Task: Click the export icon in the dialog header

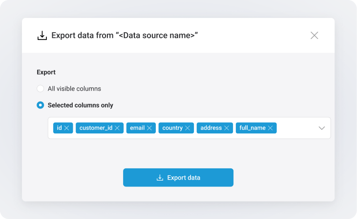Action: (x=42, y=36)
